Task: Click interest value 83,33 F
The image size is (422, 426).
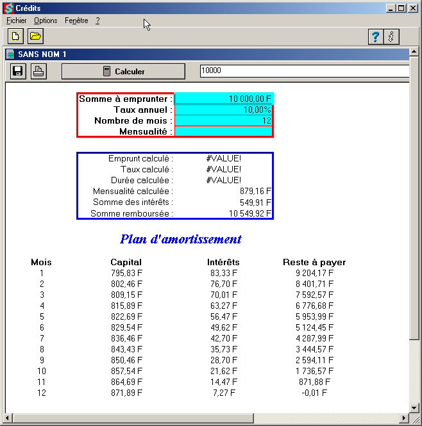Action: click(x=224, y=273)
